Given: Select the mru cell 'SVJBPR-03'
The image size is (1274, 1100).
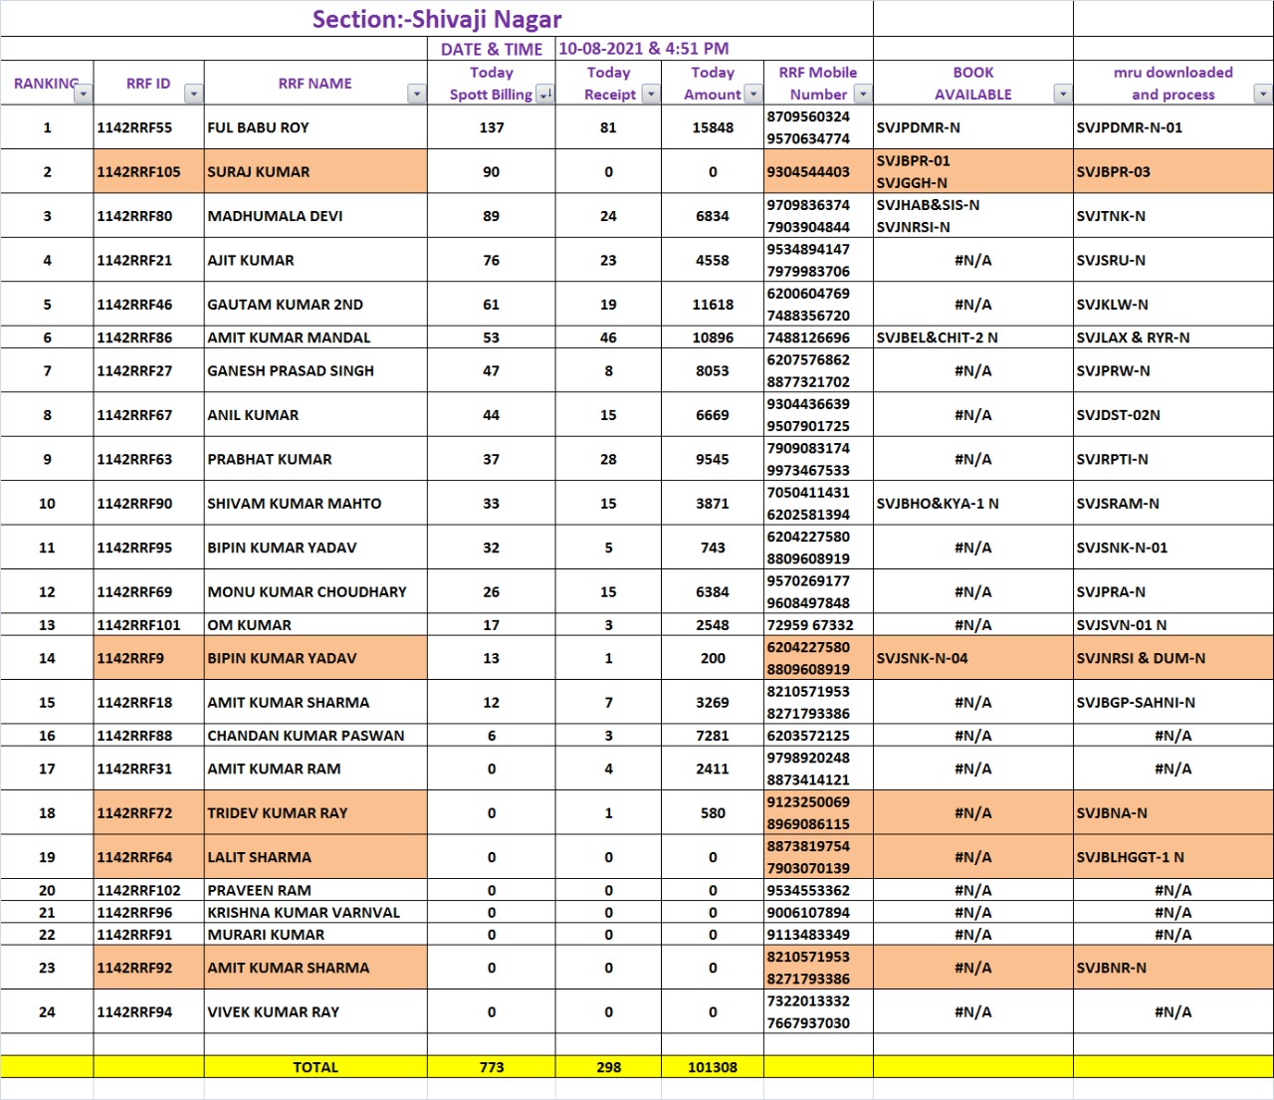Looking at the screenshot, I should click(1173, 171).
